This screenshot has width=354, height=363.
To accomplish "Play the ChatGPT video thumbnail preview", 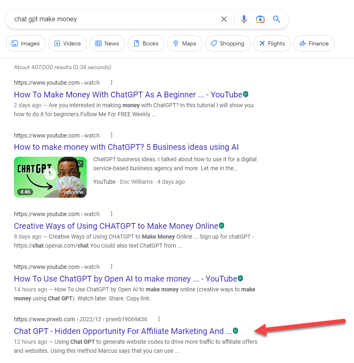I will [50, 177].
